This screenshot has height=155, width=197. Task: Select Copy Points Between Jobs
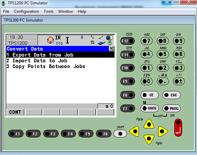coord(60,66)
